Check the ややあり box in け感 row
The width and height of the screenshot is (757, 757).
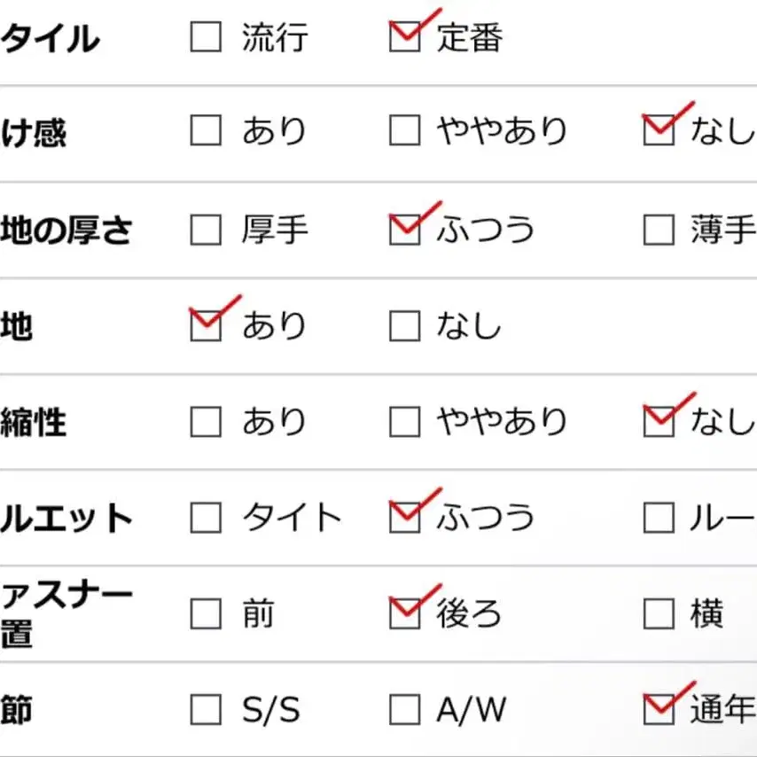404,131
